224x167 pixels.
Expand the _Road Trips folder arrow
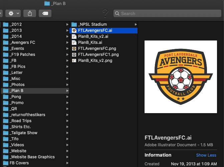click(x=67, y=121)
